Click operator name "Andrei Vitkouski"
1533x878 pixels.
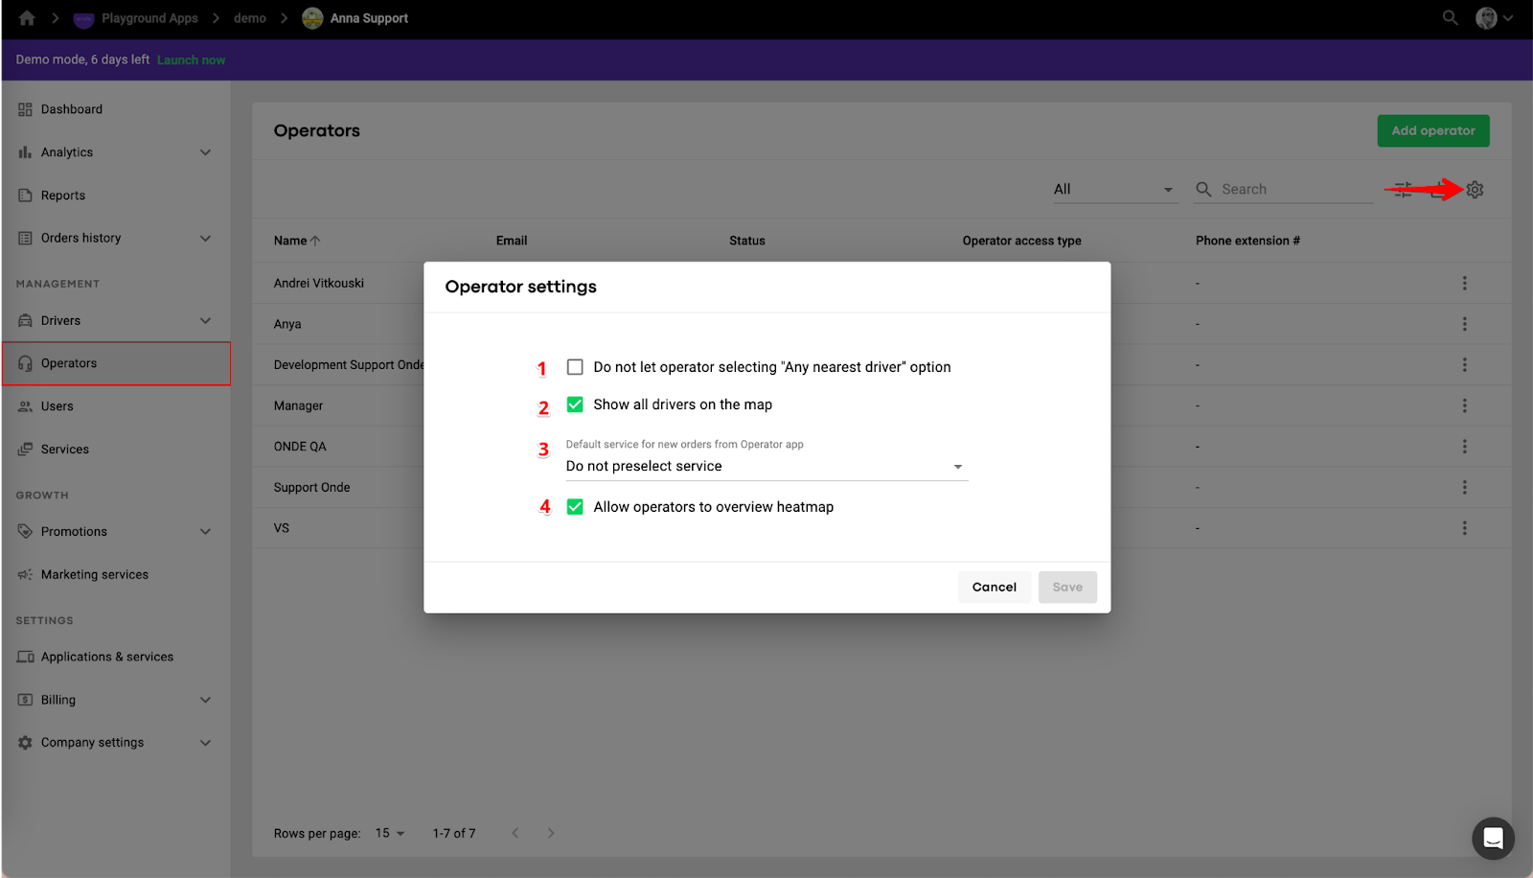point(319,284)
